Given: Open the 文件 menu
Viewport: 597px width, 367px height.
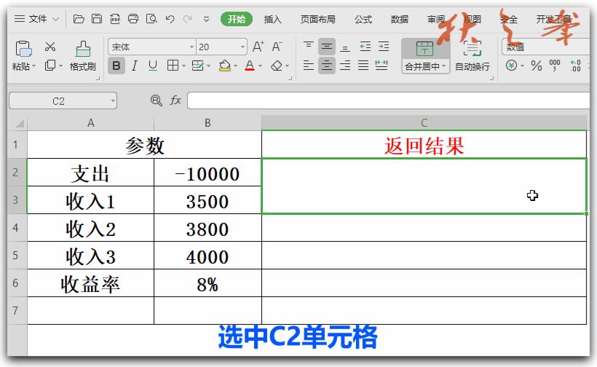Looking at the screenshot, I should click(x=36, y=19).
